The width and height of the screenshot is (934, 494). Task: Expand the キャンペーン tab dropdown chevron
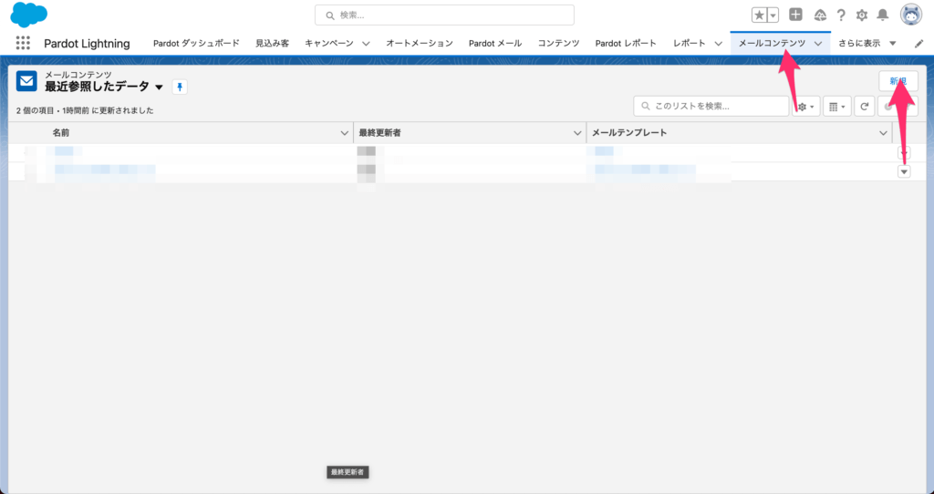coord(366,43)
